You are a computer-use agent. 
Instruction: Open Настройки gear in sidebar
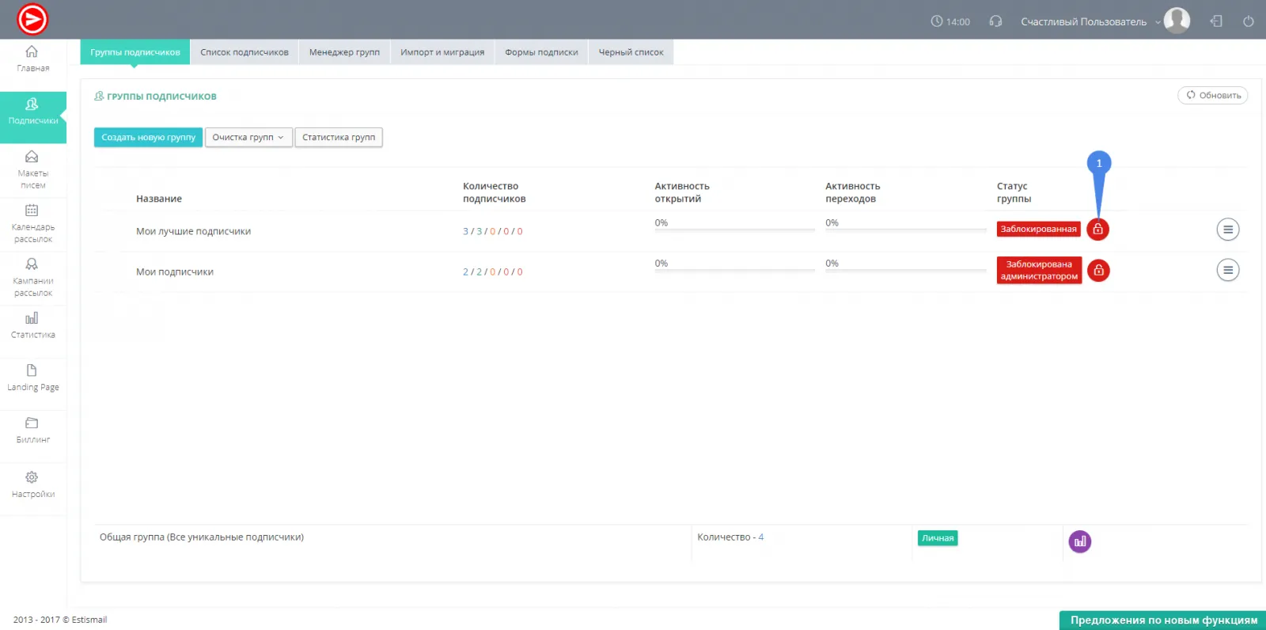pos(32,484)
